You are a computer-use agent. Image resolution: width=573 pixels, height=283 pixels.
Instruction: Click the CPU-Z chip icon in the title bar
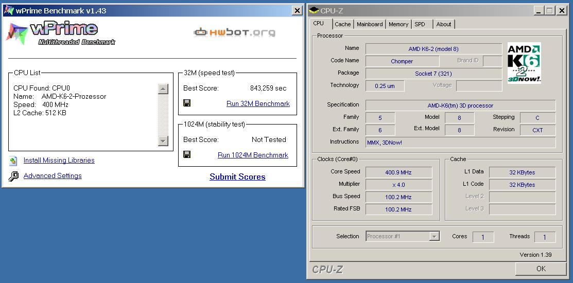pos(314,10)
